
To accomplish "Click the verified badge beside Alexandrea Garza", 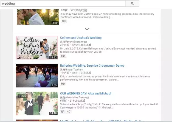I will [x=88, y=97].
